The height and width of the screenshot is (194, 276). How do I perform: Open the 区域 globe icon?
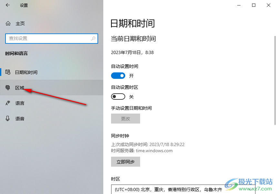(x=8, y=88)
